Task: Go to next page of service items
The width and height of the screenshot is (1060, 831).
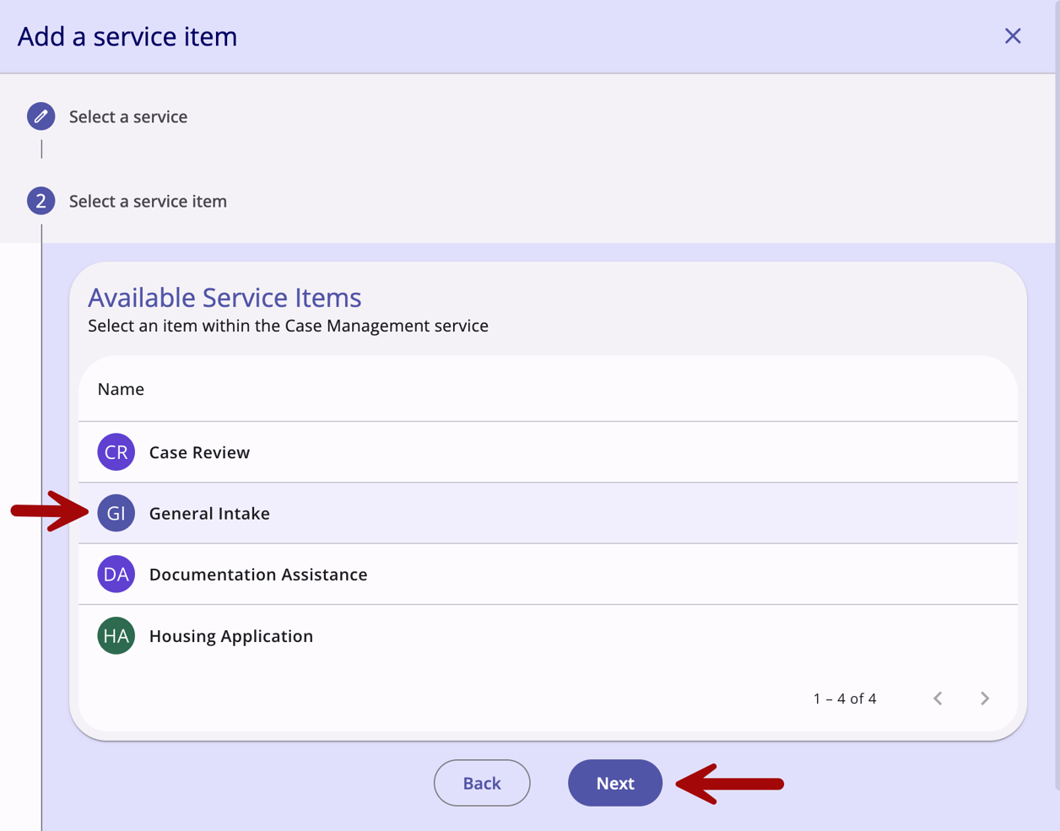Action: point(985,699)
